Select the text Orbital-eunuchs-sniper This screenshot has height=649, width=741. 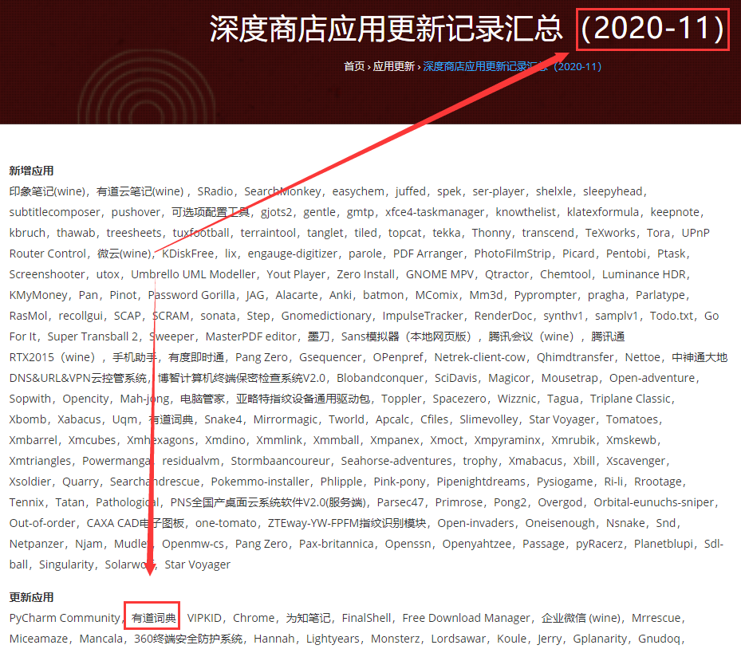(654, 503)
